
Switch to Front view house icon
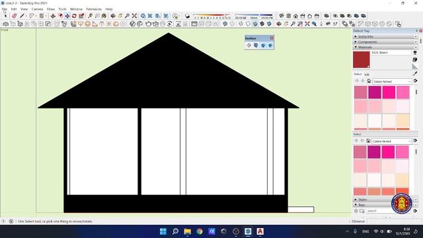point(295,16)
